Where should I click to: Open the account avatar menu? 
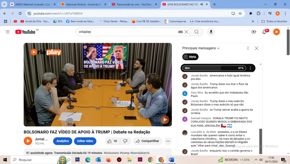pos(276,32)
